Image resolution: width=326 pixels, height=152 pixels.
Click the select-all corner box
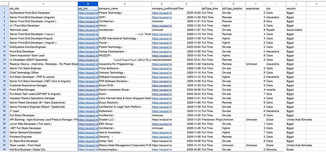pos(4,4)
